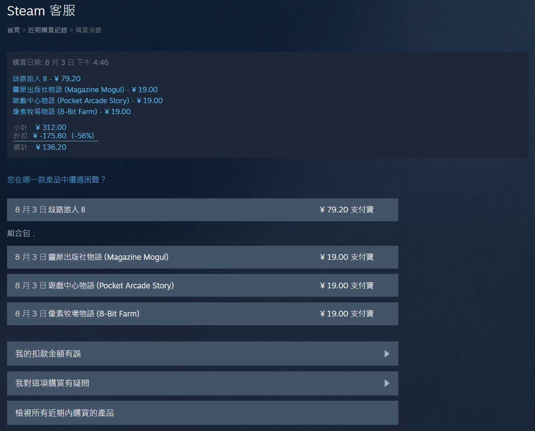The height and width of the screenshot is (431, 535).
Task: Click the 購買日期 8月3日 下午 4:46 text
Action: tap(61, 62)
